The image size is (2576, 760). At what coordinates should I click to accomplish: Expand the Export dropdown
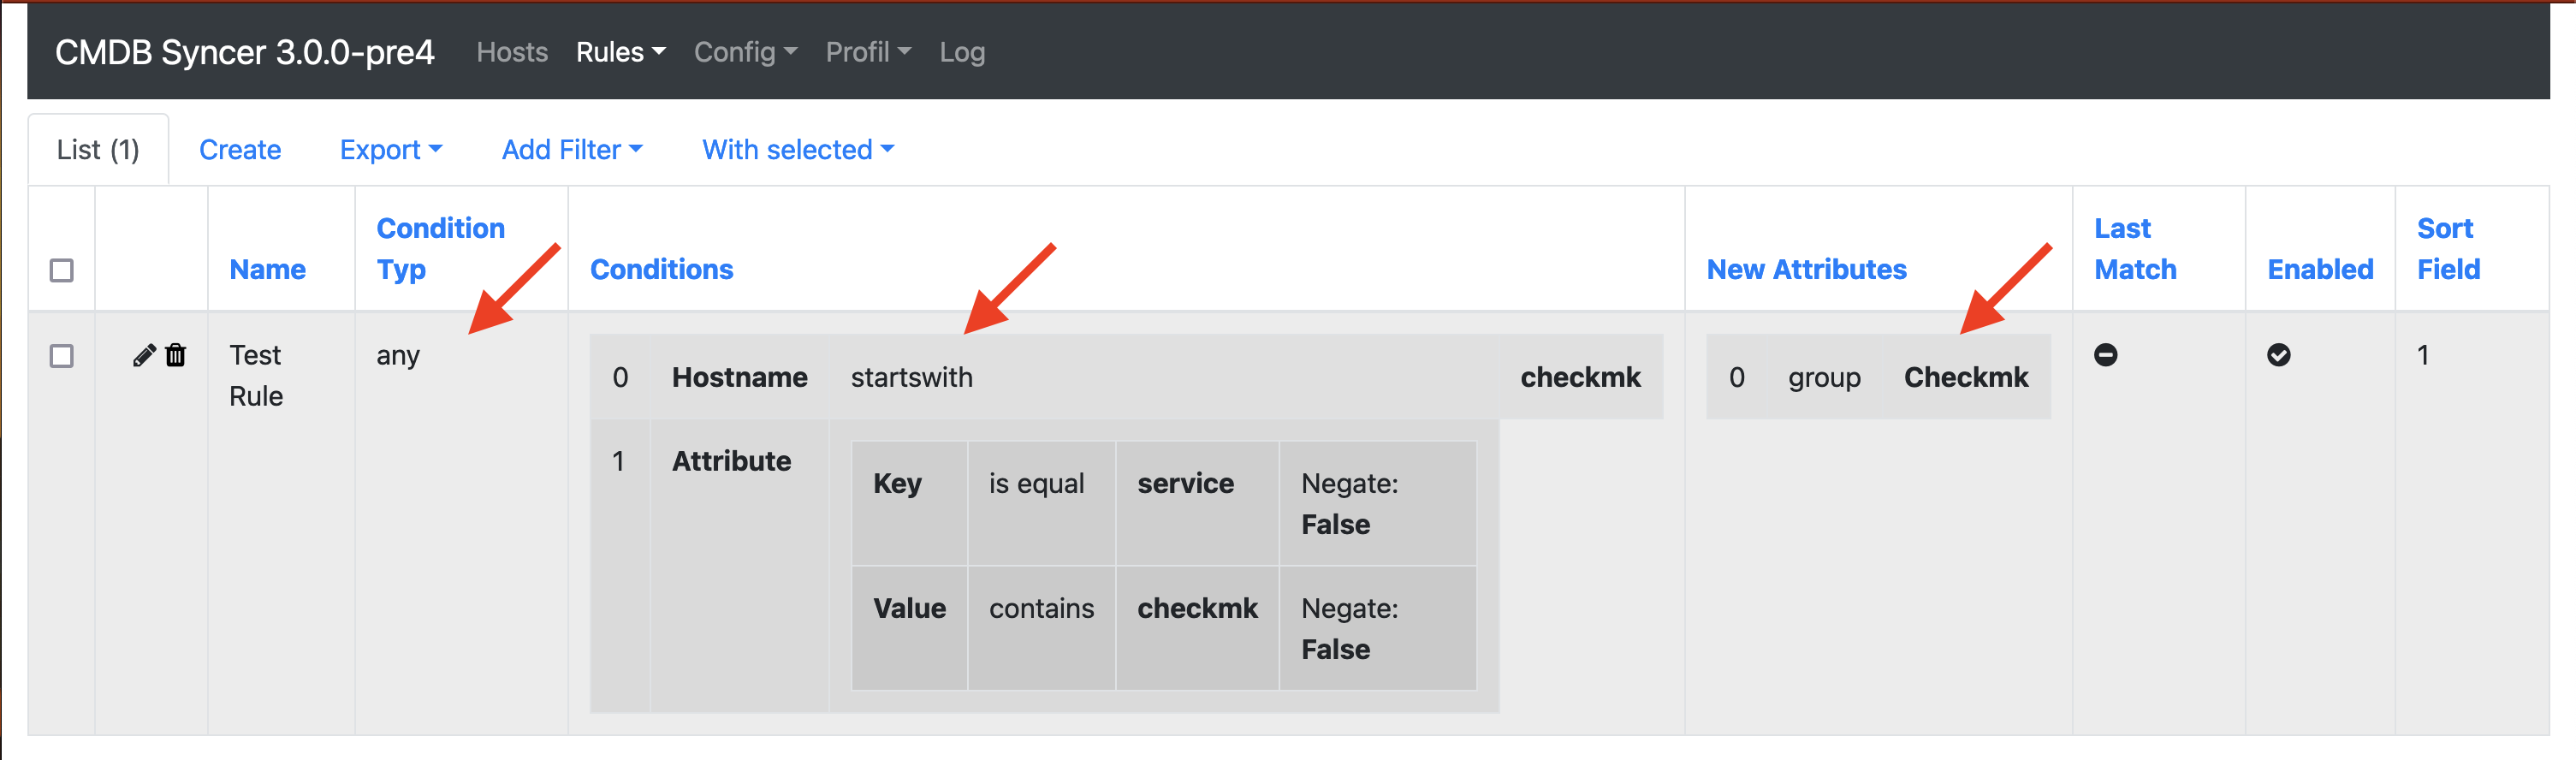pyautogui.click(x=390, y=150)
